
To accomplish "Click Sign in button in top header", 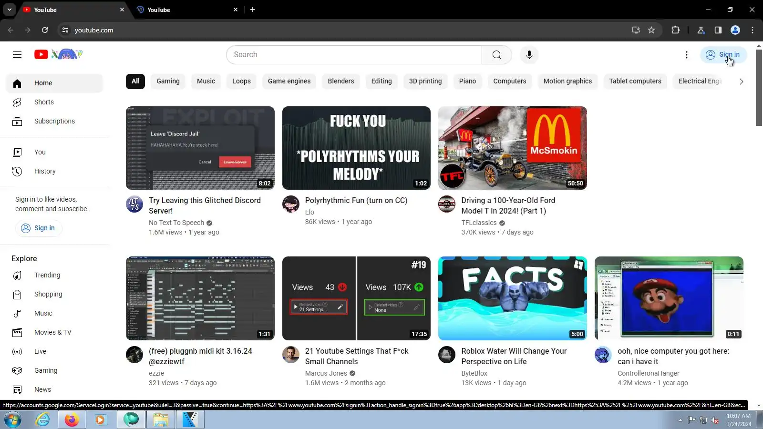I will [723, 55].
